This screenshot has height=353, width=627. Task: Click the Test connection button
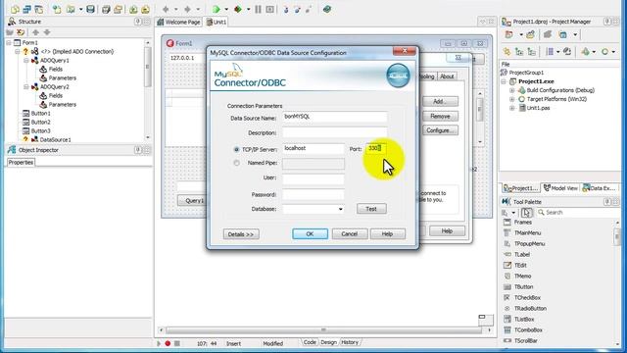371,209
